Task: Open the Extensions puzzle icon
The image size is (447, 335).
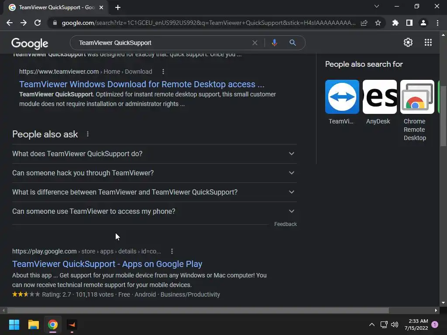Action: [x=395, y=23]
